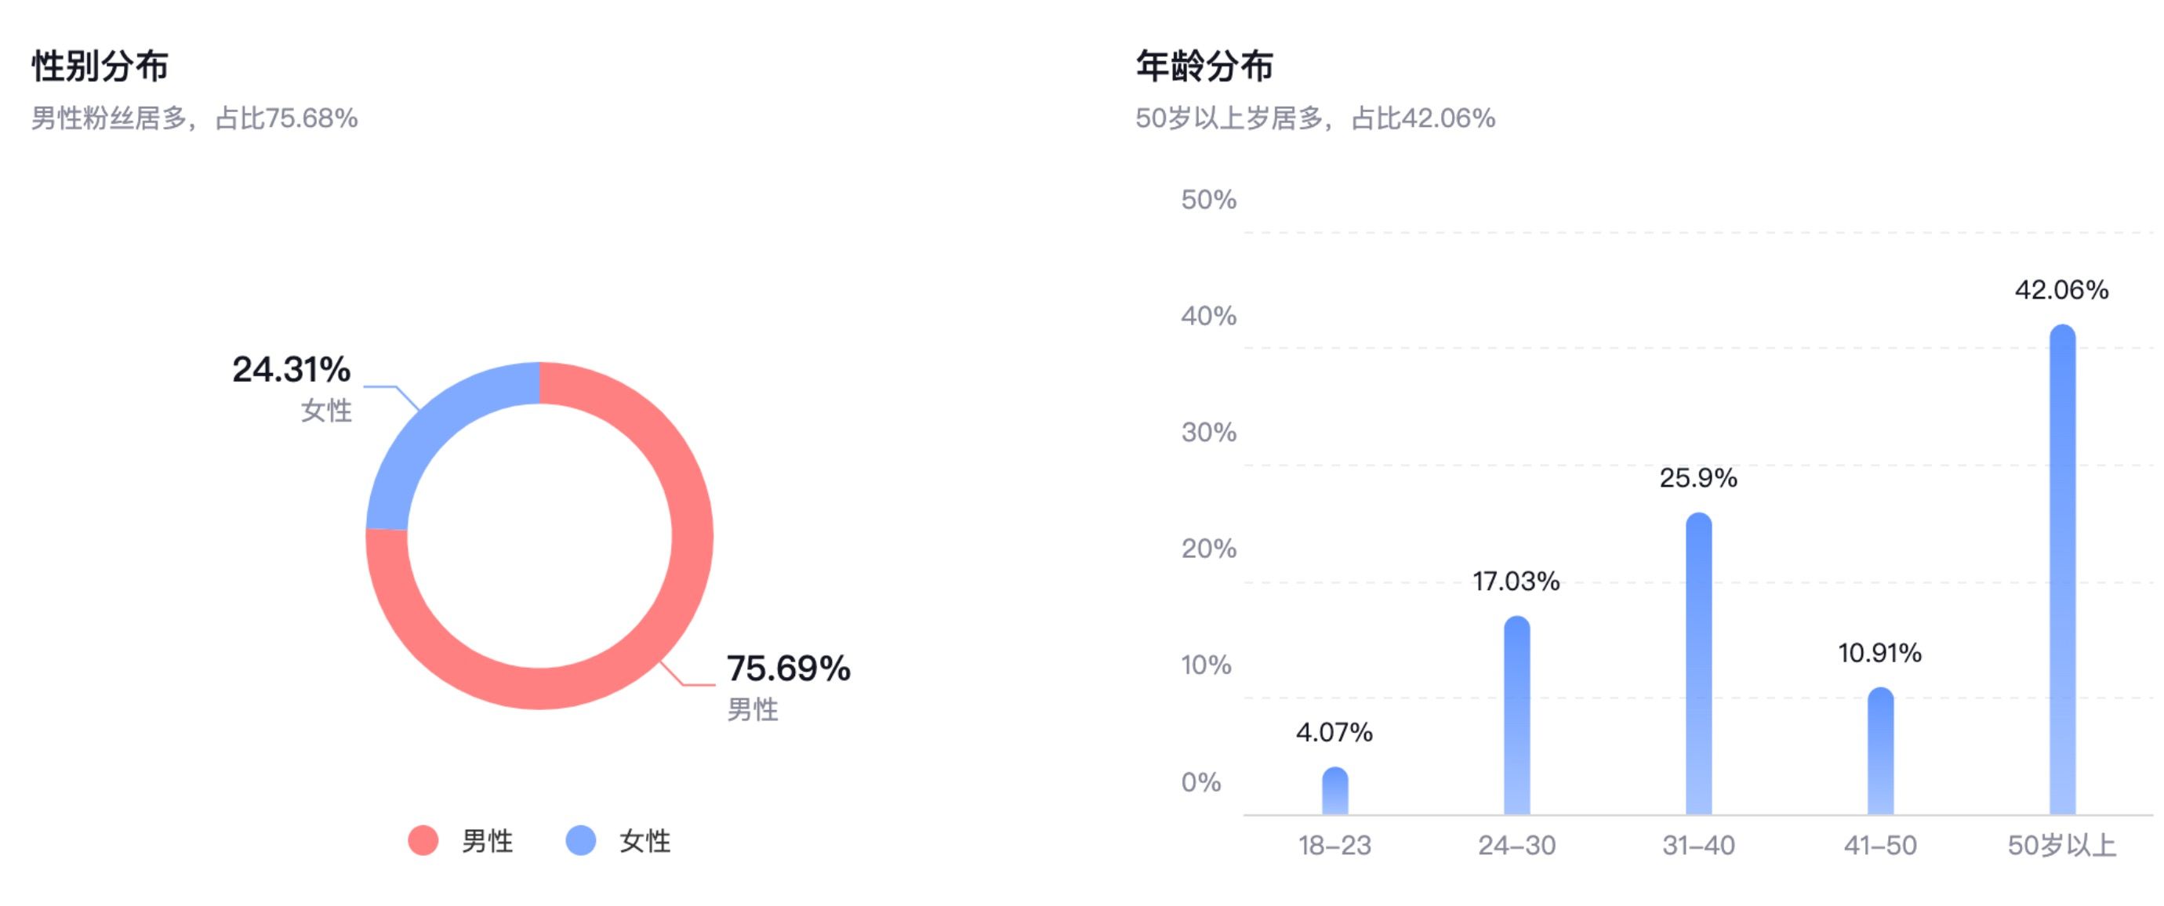Select the 24–30 age bar
The height and width of the screenshot is (906, 2164).
1517,716
